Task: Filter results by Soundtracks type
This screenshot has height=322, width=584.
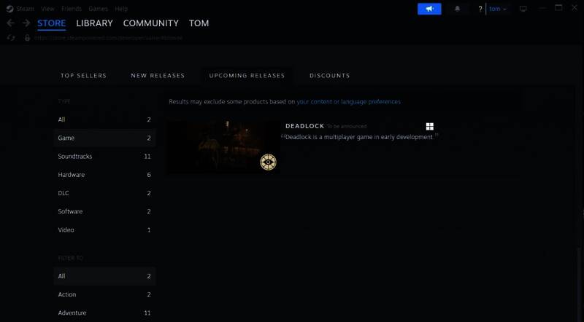Action: coord(75,157)
